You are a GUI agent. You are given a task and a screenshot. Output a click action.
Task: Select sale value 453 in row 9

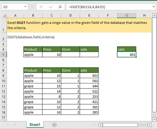(89, 76)
